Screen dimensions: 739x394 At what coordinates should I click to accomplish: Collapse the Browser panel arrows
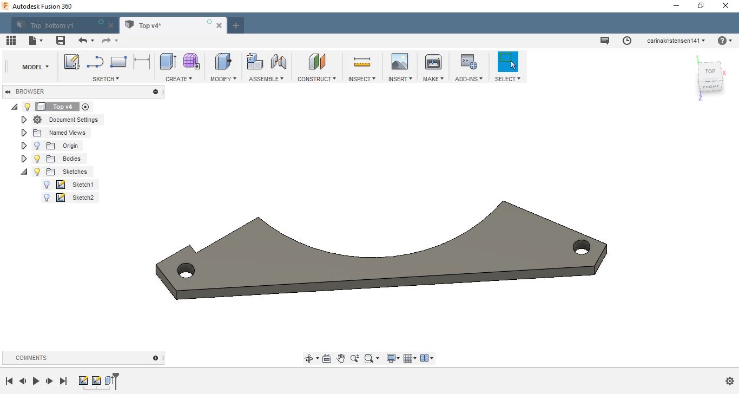(x=8, y=92)
